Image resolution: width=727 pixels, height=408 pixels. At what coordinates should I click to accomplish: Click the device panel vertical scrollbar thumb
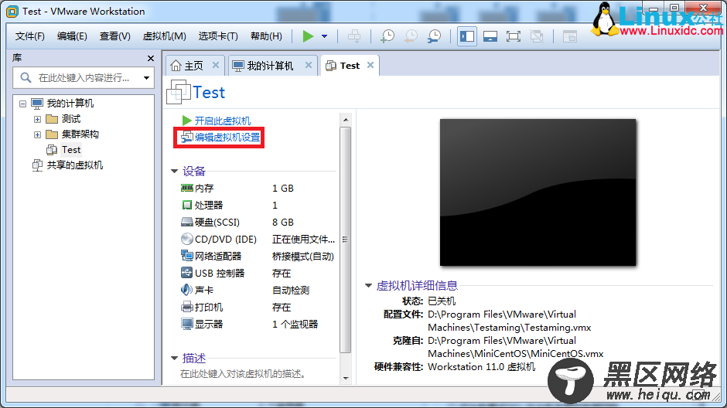tap(346, 240)
